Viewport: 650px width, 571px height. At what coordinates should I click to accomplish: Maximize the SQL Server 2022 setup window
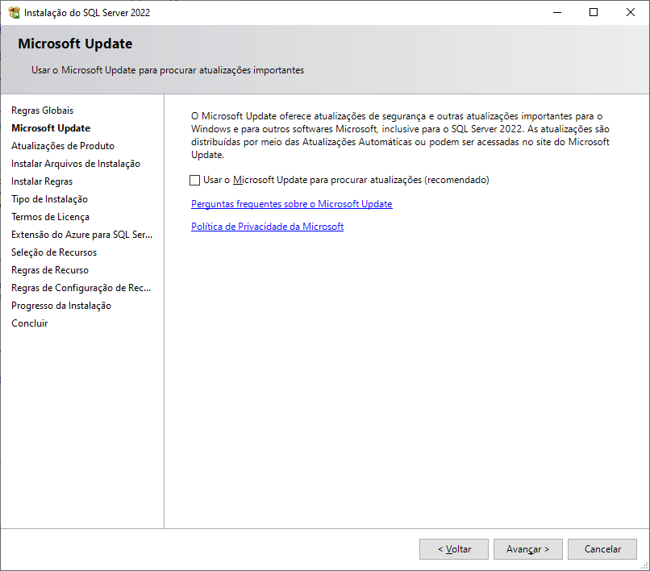coord(594,12)
